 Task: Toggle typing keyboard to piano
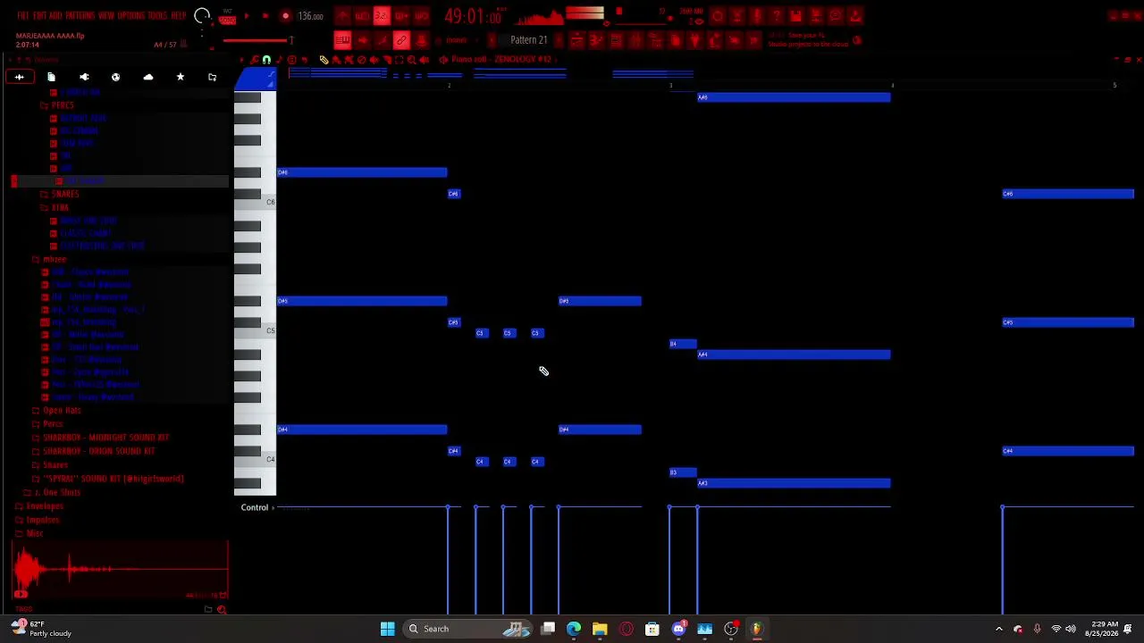tap(342, 40)
